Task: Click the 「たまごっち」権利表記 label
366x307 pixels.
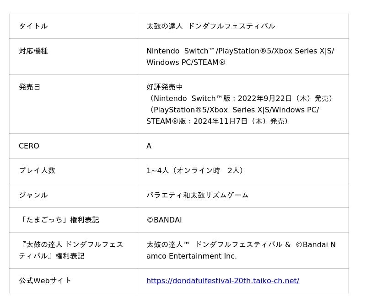Action: tap(59, 220)
